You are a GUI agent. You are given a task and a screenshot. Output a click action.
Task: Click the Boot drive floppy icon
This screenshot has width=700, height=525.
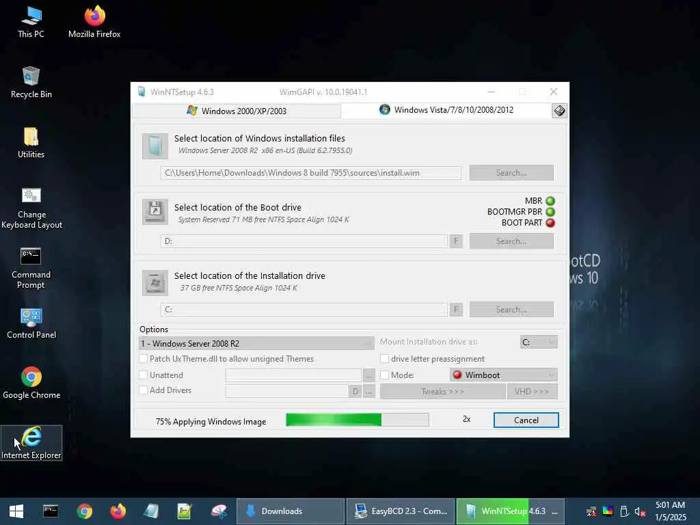[x=155, y=212]
